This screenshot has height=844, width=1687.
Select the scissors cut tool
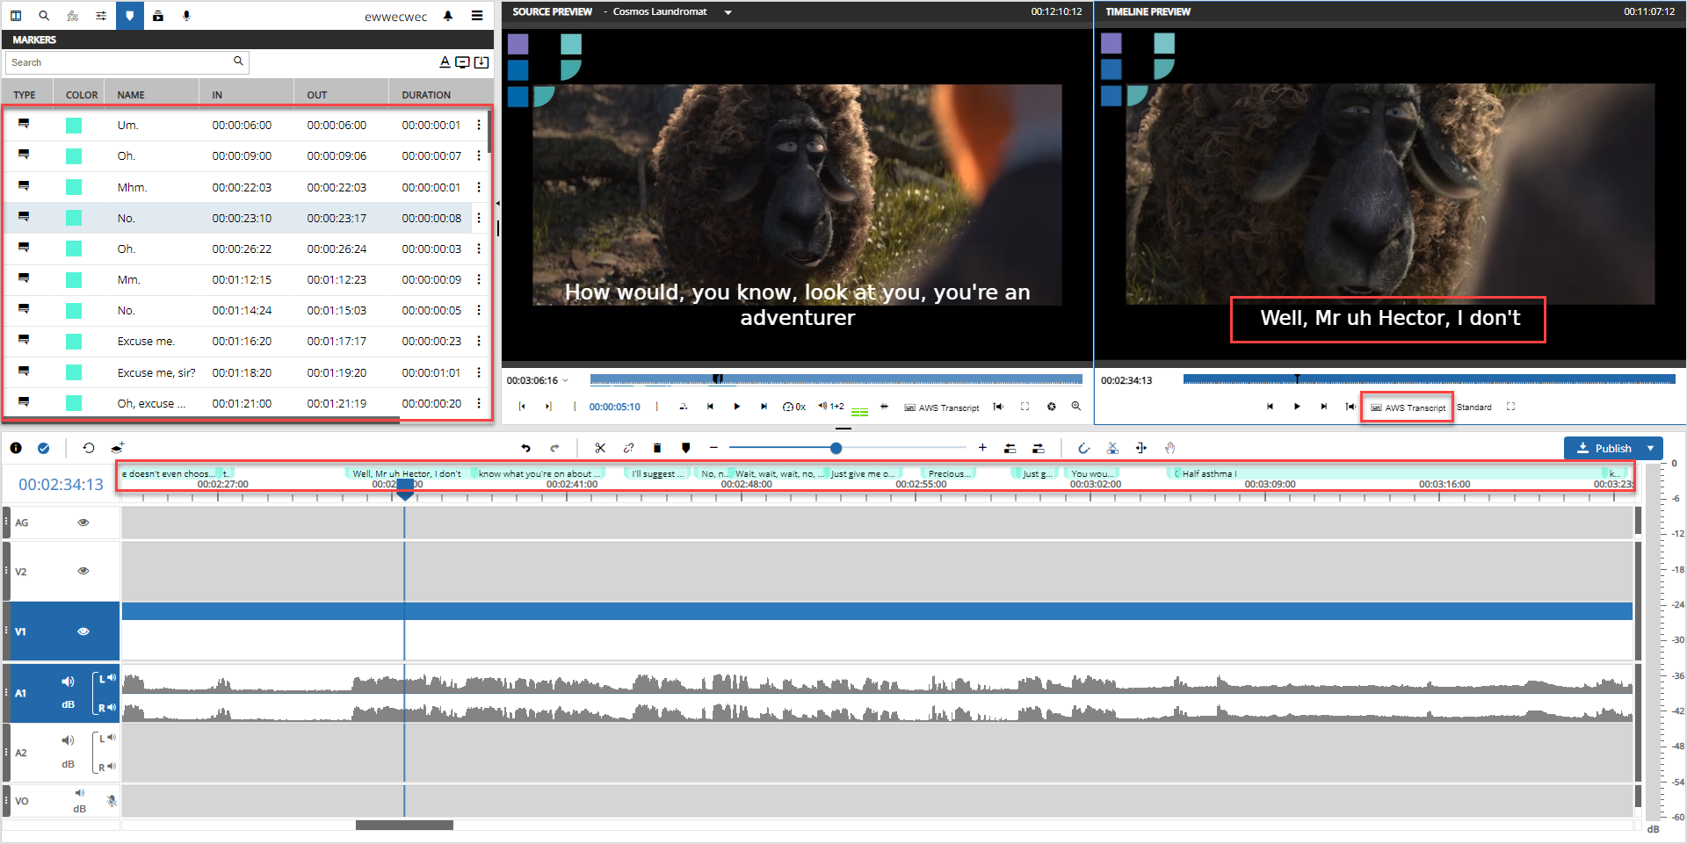pyautogui.click(x=600, y=448)
